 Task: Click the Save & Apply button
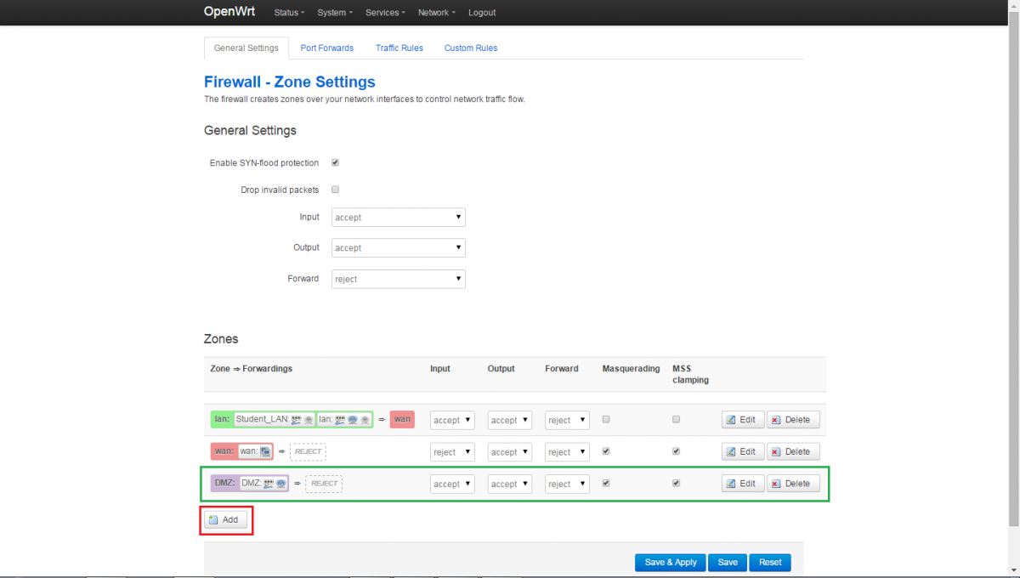point(670,563)
